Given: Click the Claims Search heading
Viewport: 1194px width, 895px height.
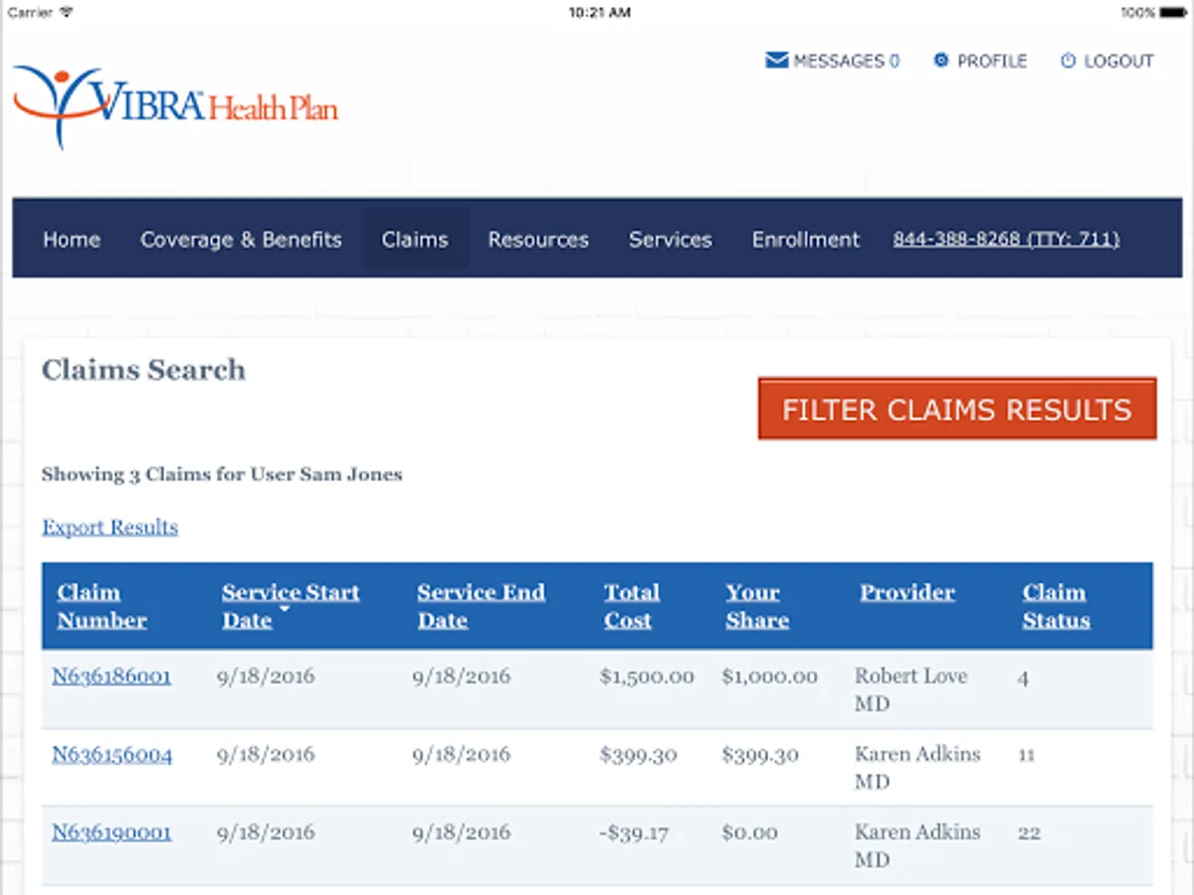Looking at the screenshot, I should point(143,370).
